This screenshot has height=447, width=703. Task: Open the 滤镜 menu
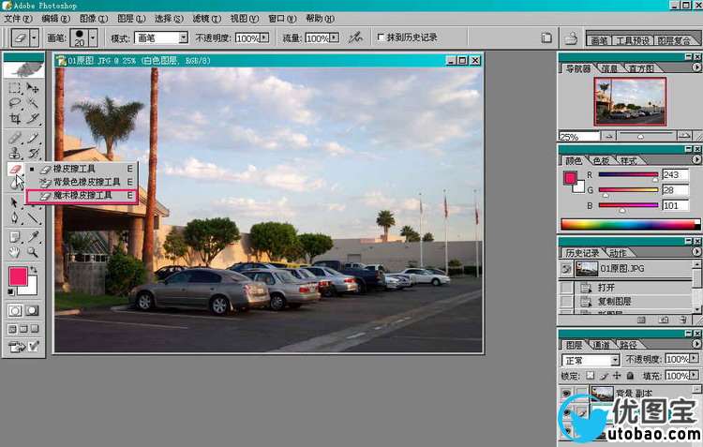click(x=207, y=19)
